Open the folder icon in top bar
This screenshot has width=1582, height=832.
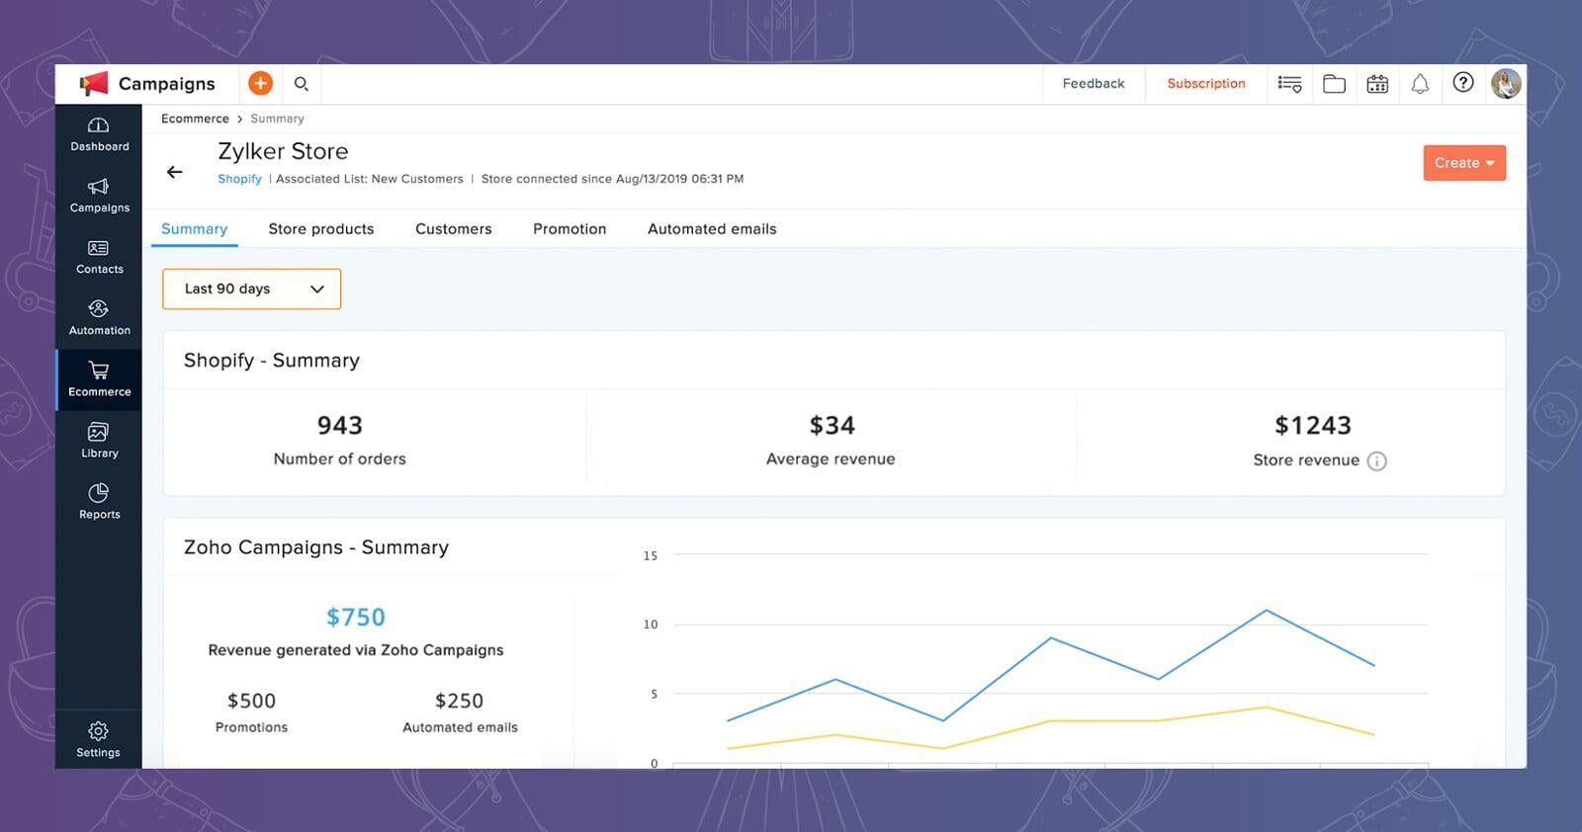click(1334, 84)
